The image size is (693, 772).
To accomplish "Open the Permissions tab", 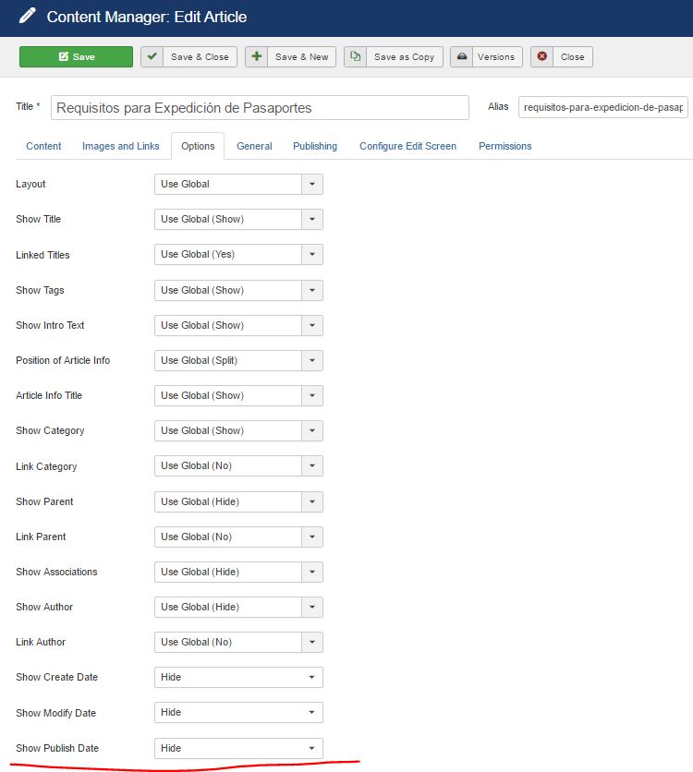I will point(505,146).
